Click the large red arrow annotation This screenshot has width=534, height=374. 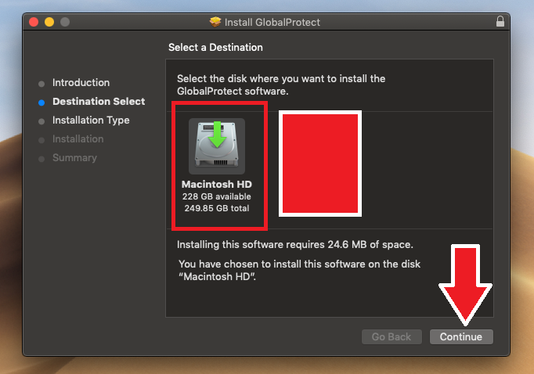(x=465, y=282)
